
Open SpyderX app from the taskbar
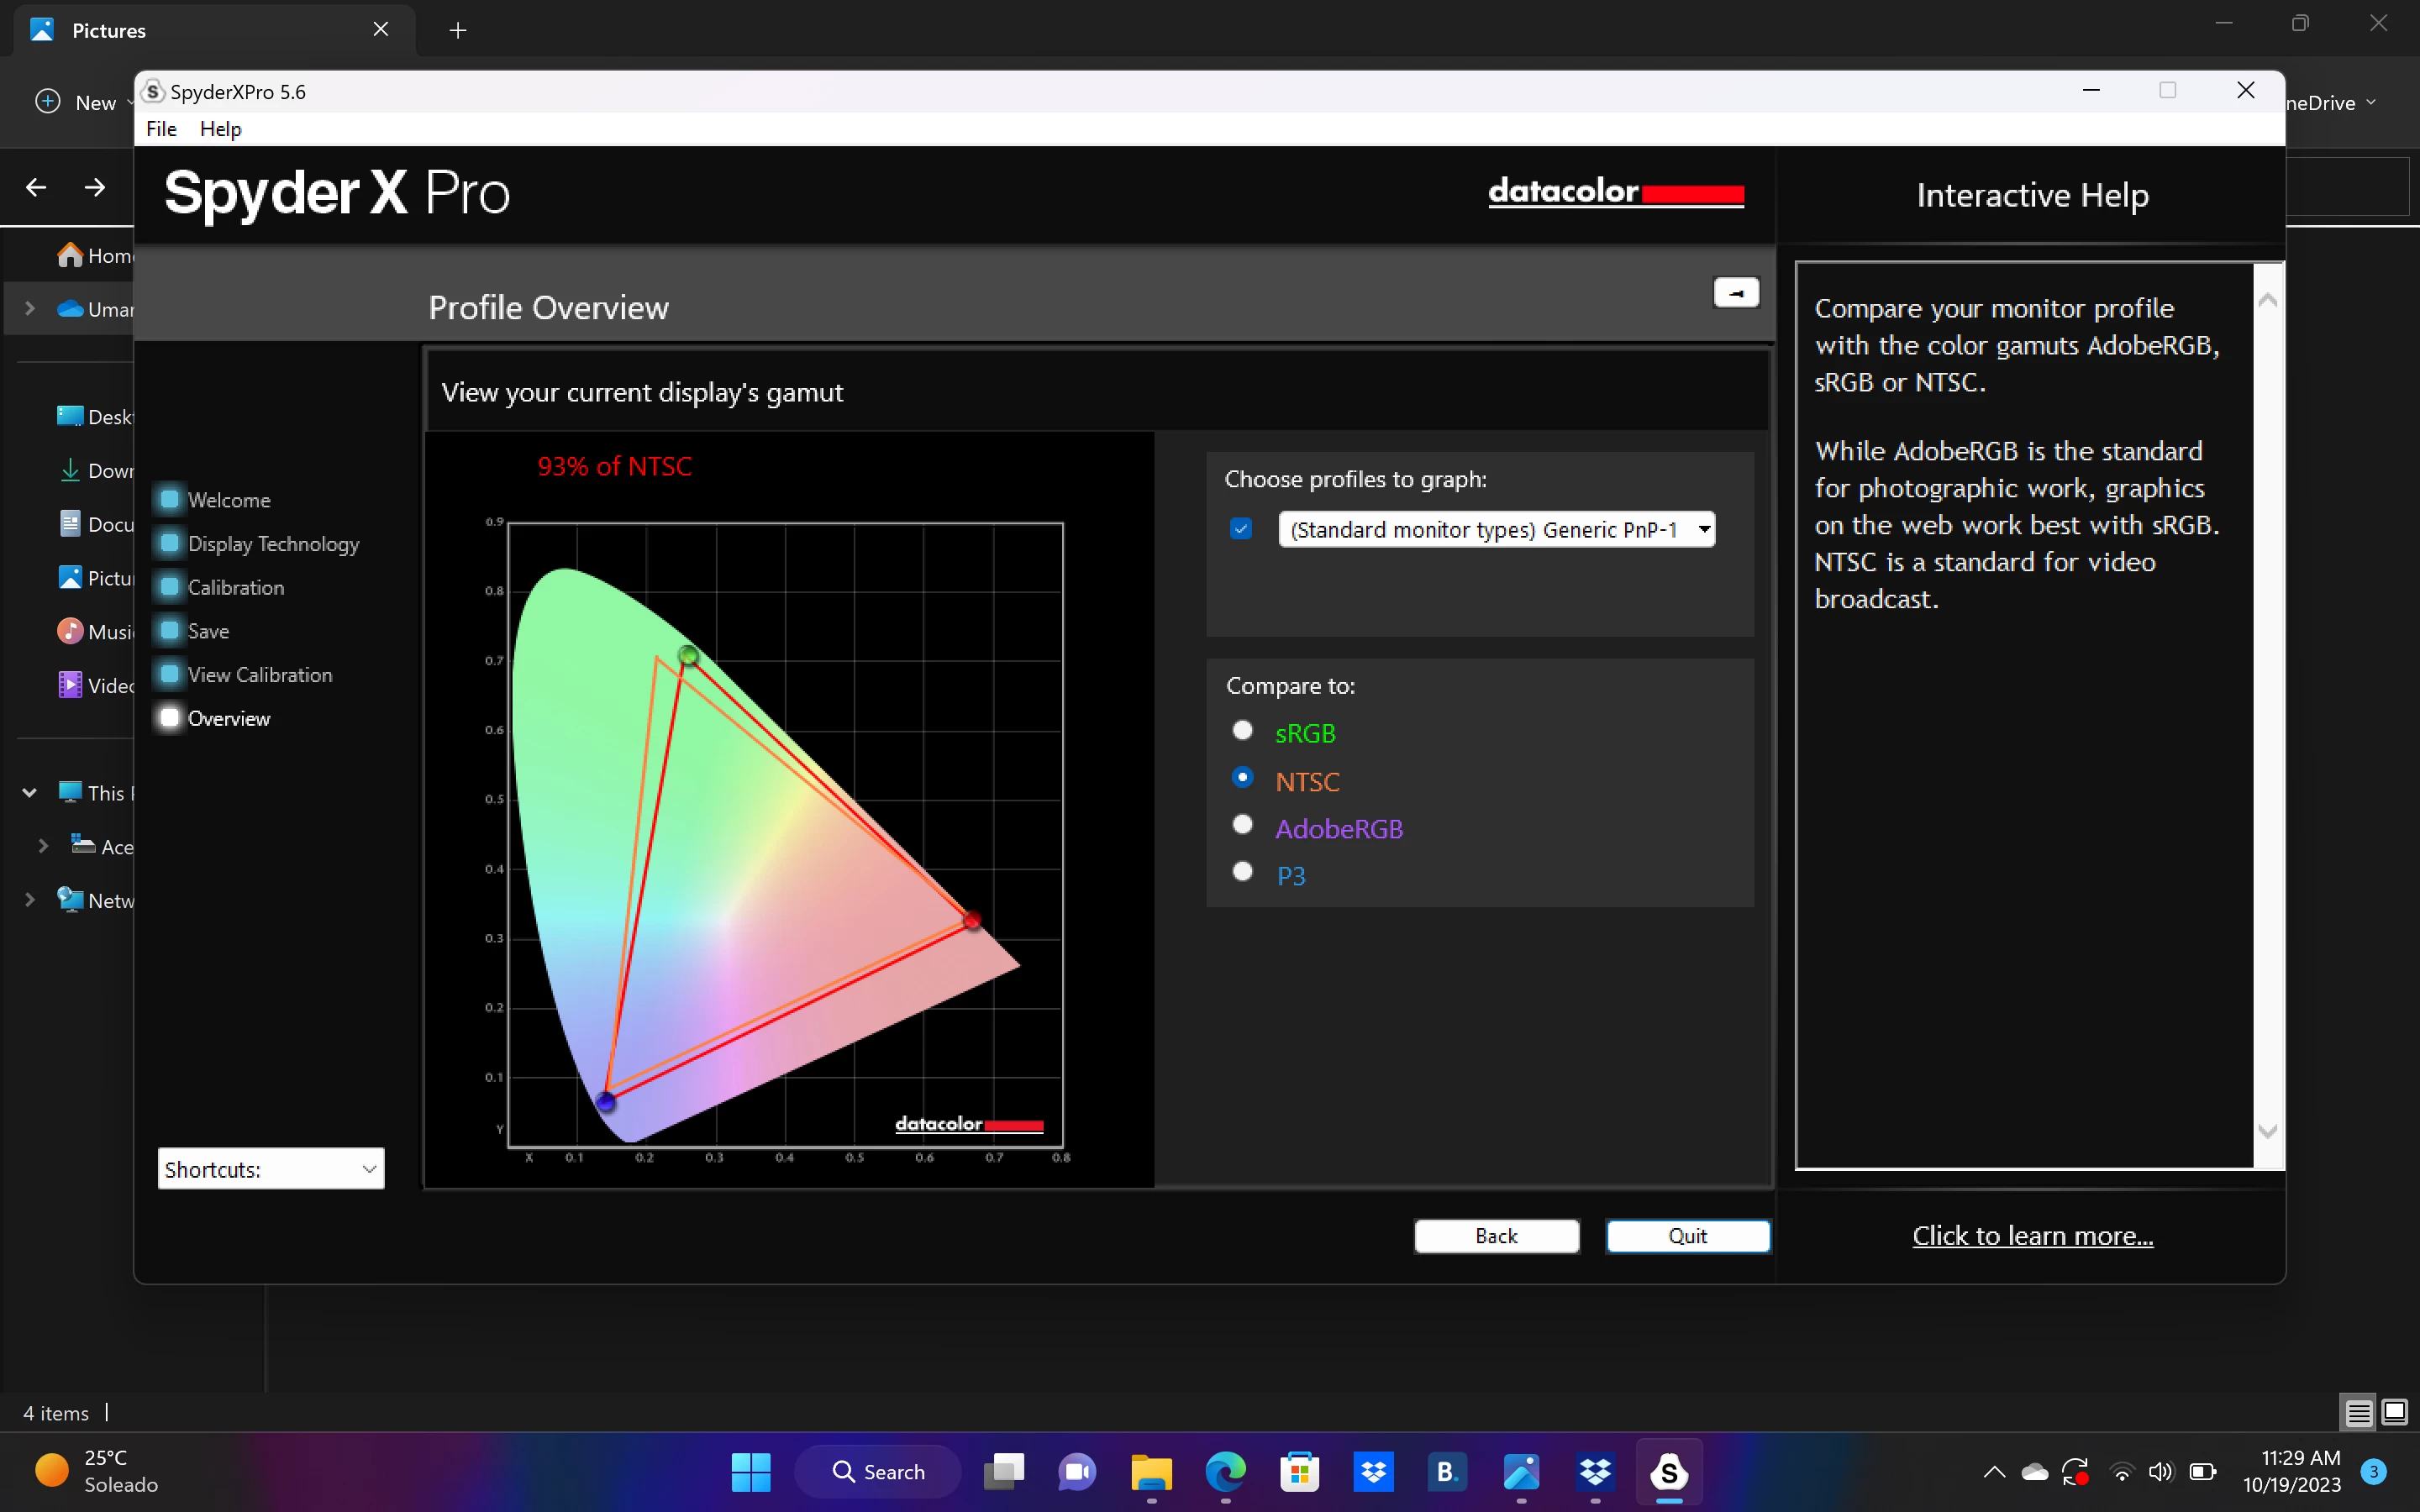(x=1669, y=1471)
